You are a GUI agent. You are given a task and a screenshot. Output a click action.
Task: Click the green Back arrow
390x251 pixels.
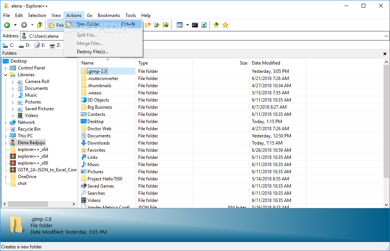tap(7, 25)
